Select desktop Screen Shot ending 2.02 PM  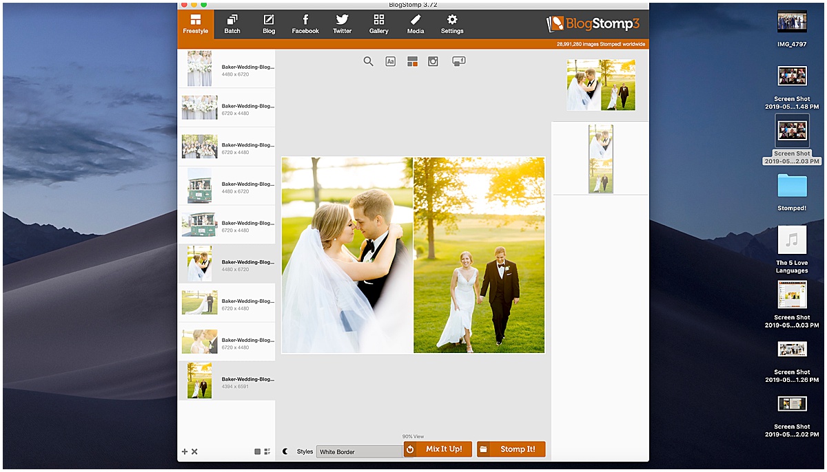(x=792, y=416)
